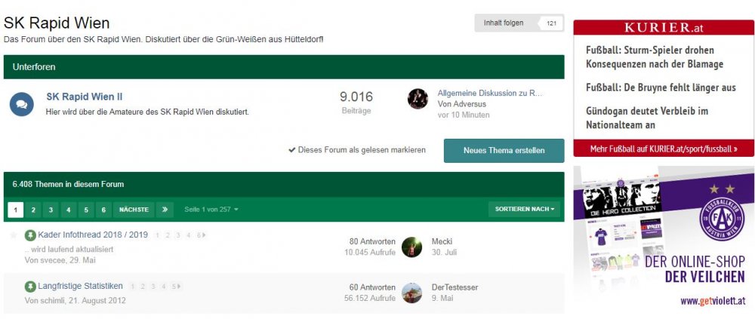Click 9. Mai last post date

coord(443,298)
